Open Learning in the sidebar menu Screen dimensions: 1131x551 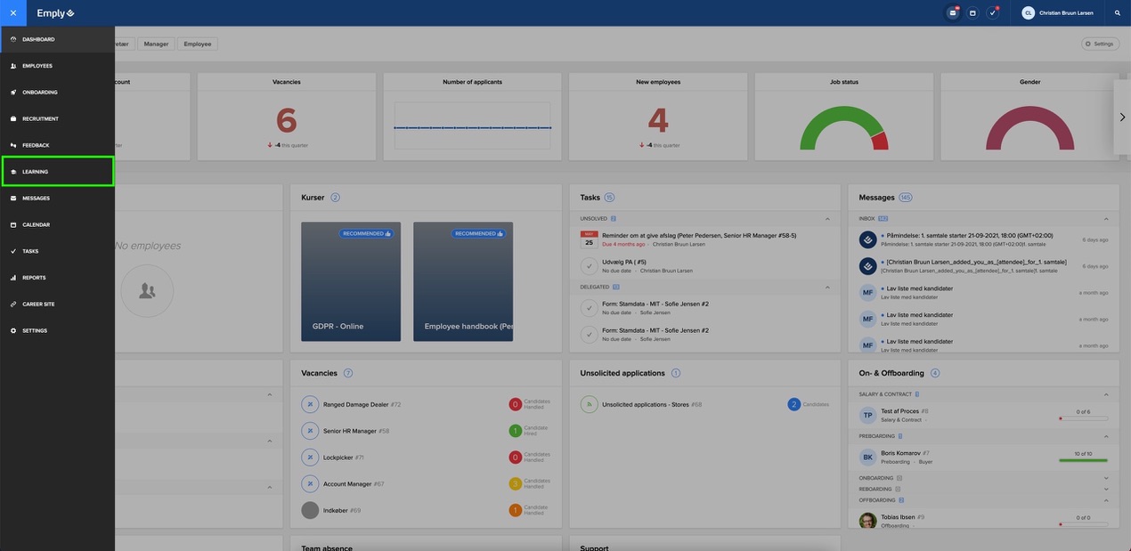coord(58,172)
